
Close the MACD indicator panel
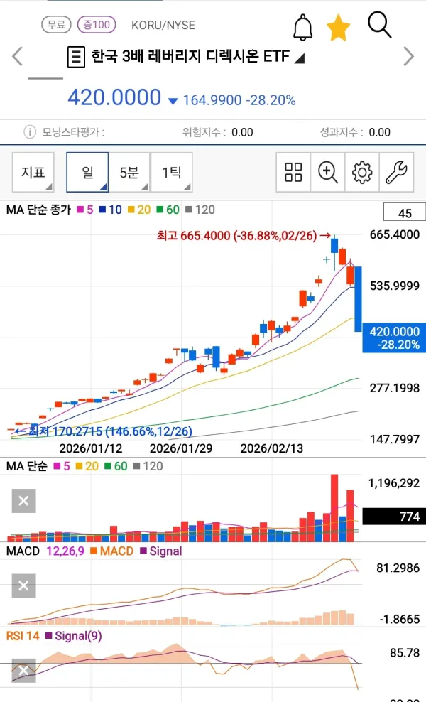[23, 585]
